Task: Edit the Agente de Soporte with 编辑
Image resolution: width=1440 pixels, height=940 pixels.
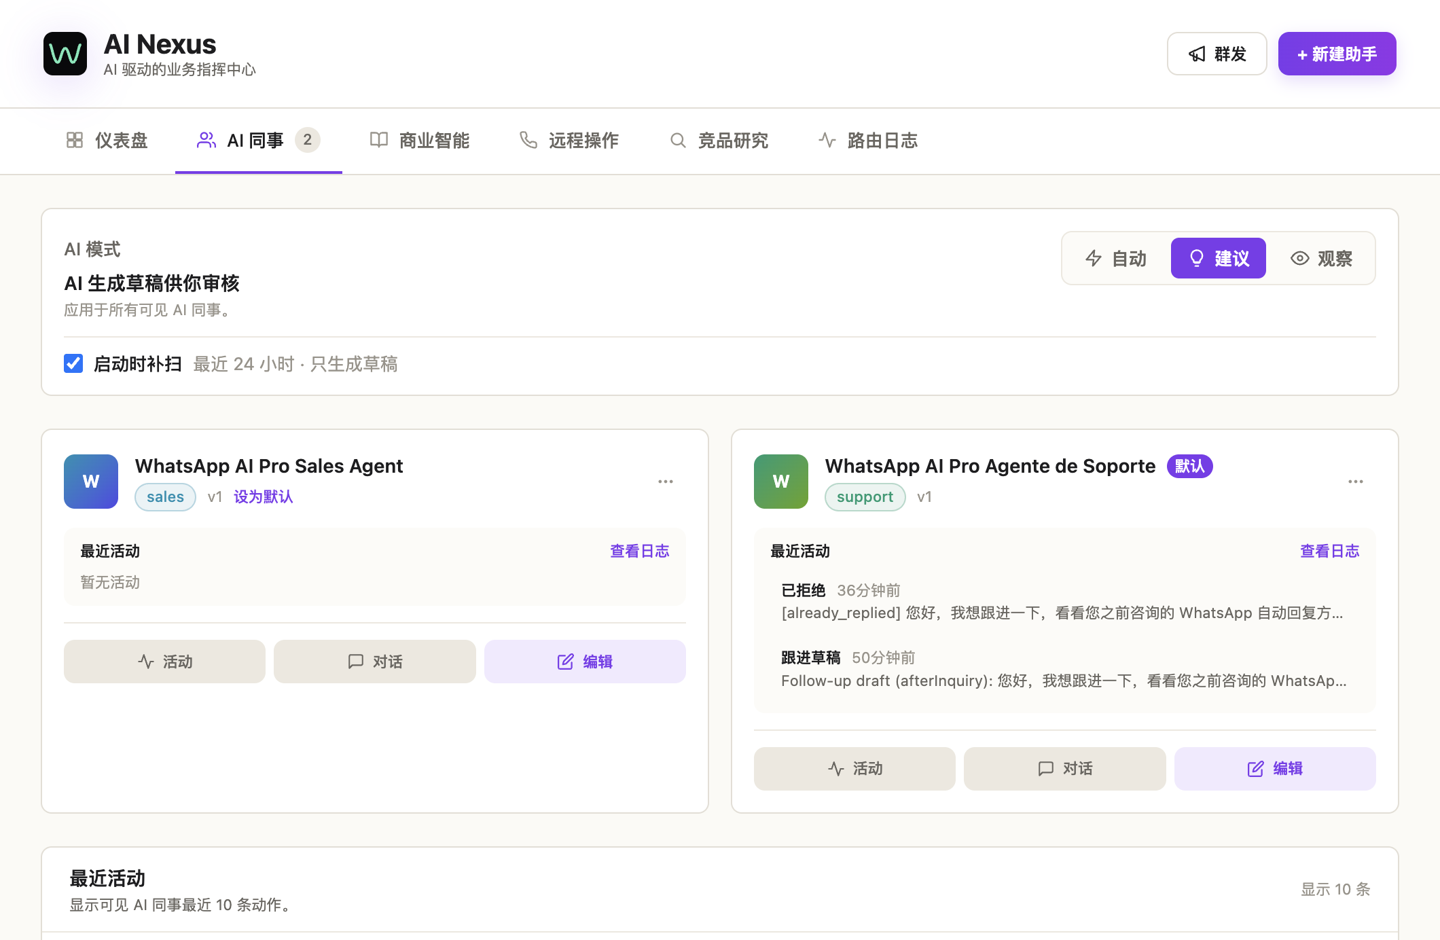Action: (1275, 769)
